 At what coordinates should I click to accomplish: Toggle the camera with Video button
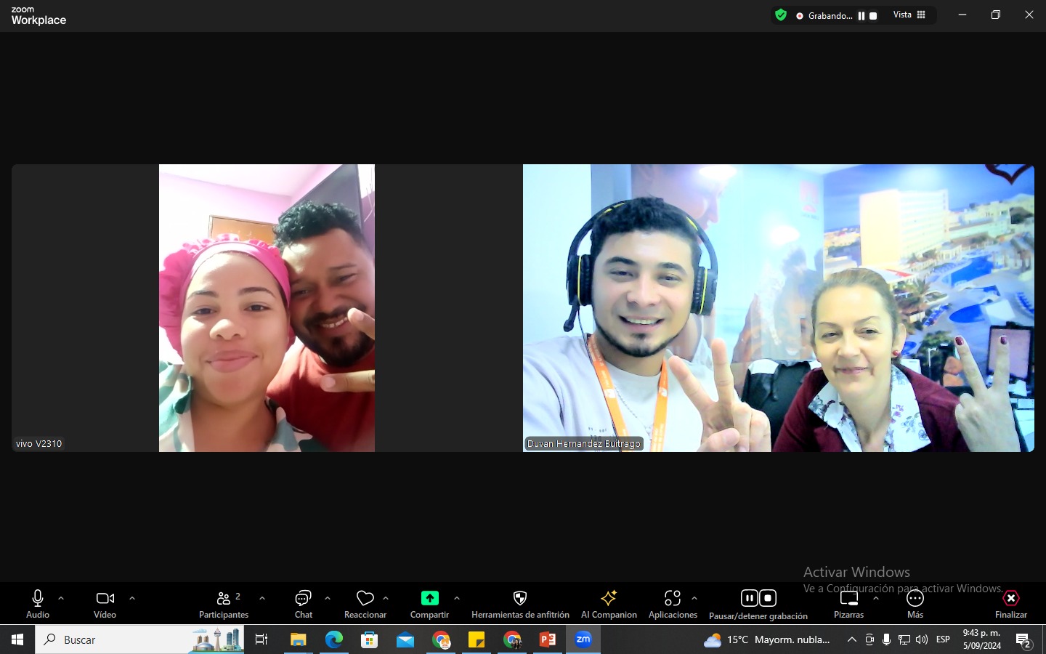pos(105,603)
